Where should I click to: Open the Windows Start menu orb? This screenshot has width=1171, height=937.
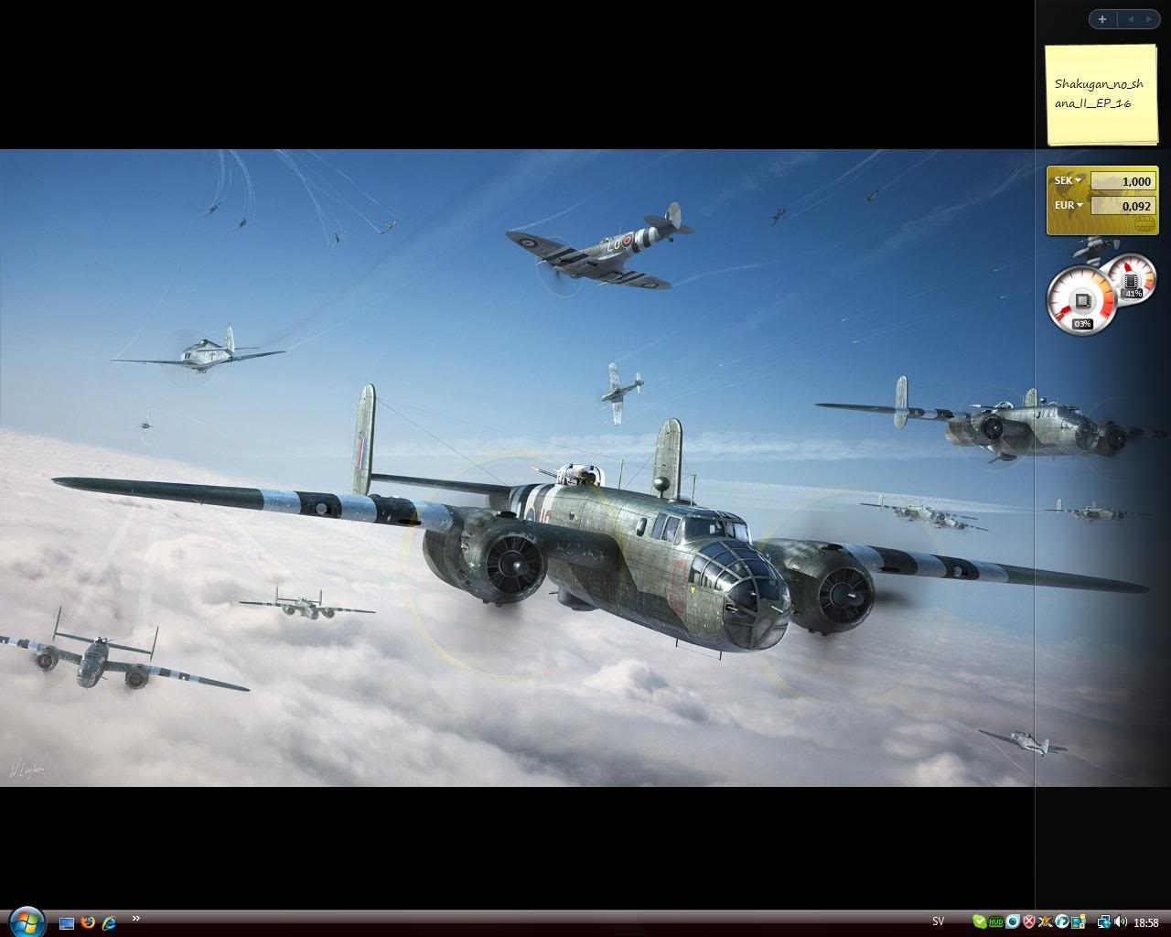coord(25,921)
